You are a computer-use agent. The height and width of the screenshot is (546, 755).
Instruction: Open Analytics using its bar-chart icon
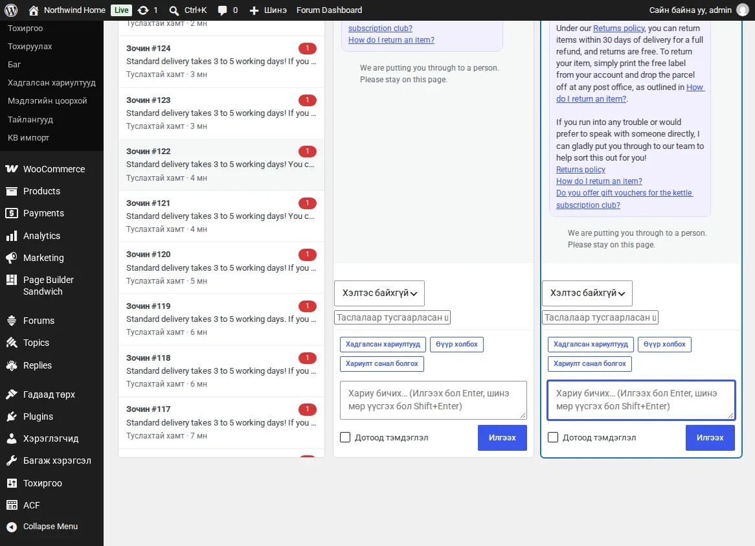pos(12,236)
